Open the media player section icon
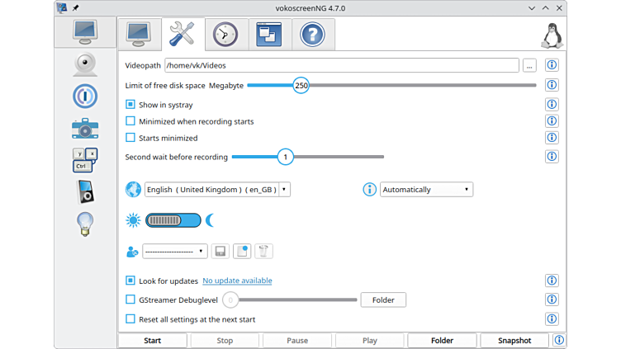621x349 pixels. click(84, 191)
